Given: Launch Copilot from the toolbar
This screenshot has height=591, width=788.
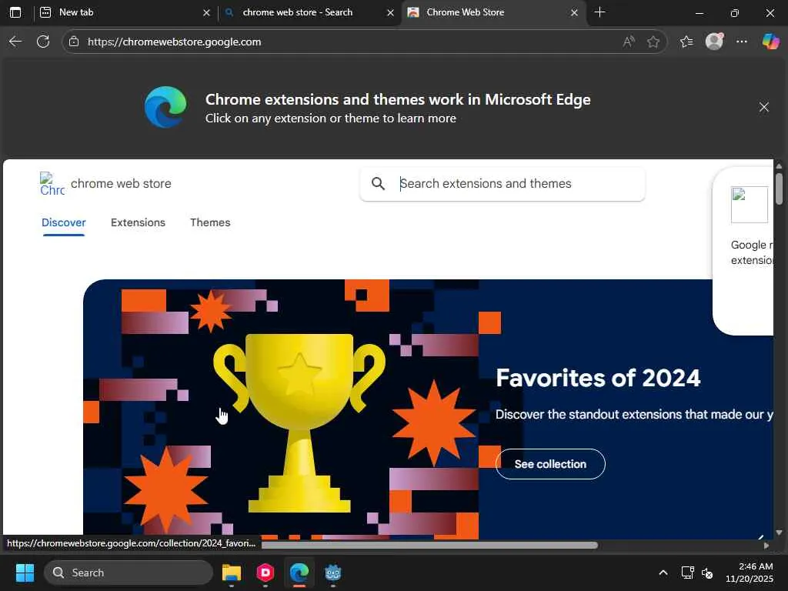Looking at the screenshot, I should (770, 42).
